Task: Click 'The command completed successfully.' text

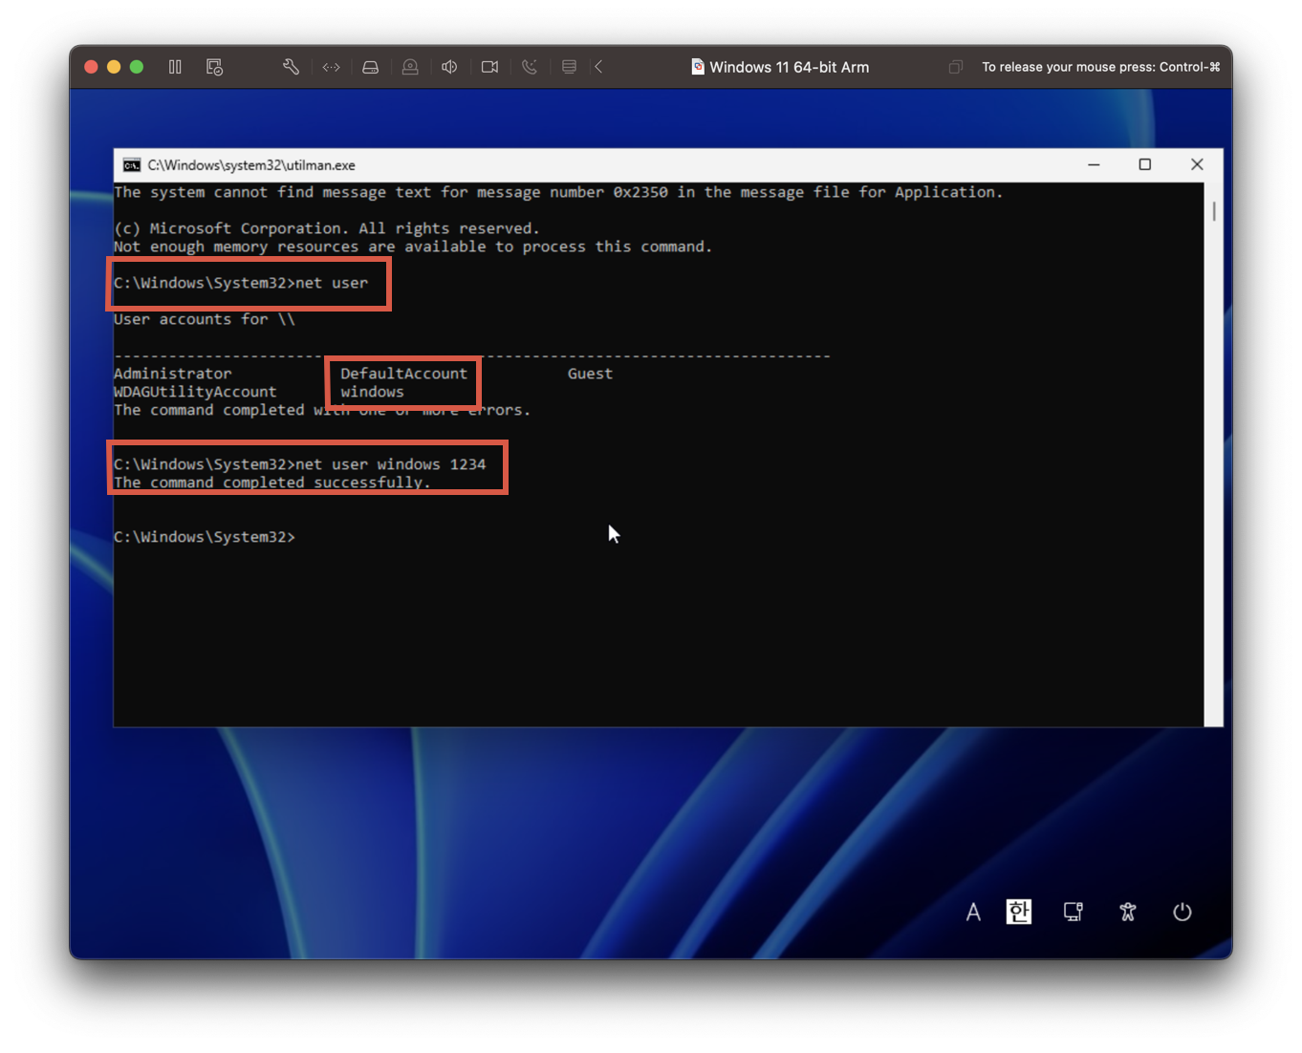Action: coord(272,483)
